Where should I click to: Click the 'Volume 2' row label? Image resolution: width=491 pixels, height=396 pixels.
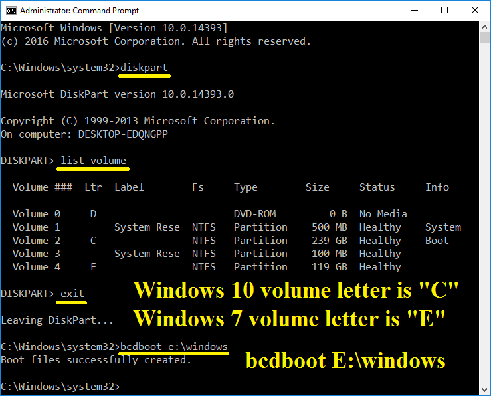(37, 241)
